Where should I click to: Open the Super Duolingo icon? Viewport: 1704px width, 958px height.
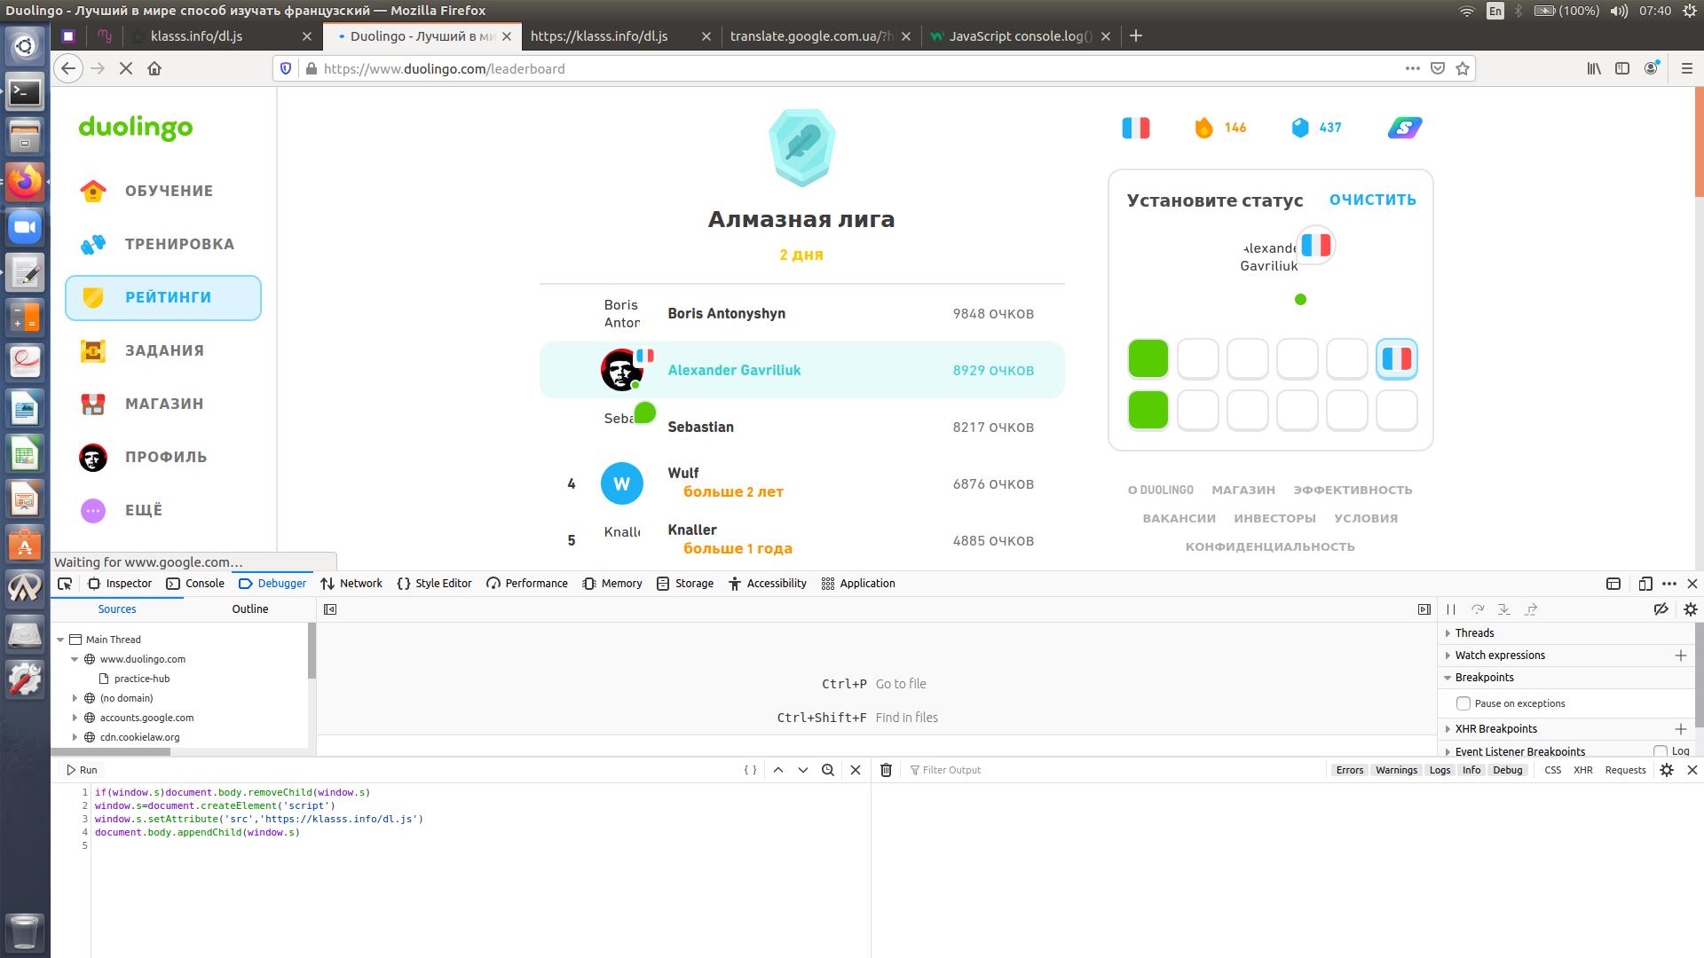click(x=1404, y=128)
